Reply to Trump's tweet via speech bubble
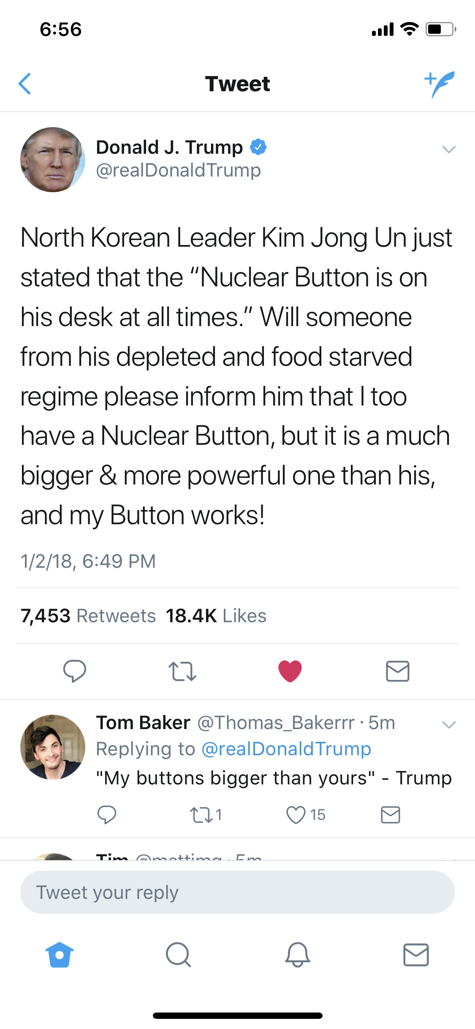The width and height of the screenshot is (475, 1029). pyautogui.click(x=74, y=671)
